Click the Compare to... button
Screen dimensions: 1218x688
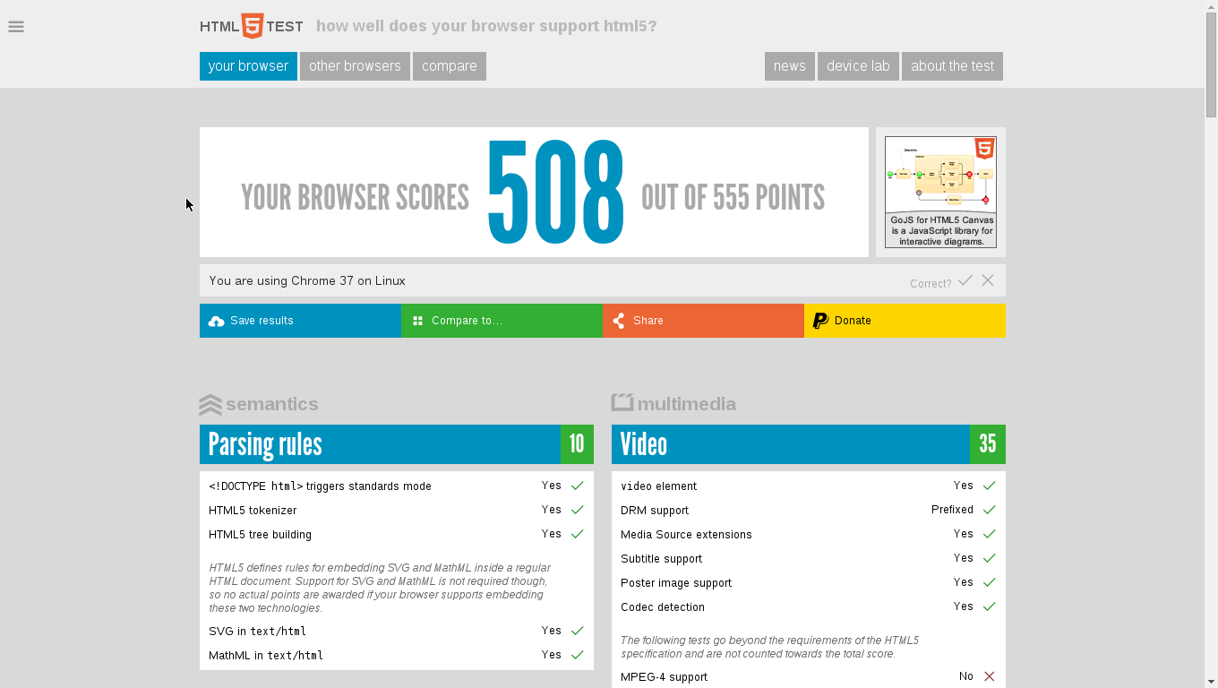[502, 321]
